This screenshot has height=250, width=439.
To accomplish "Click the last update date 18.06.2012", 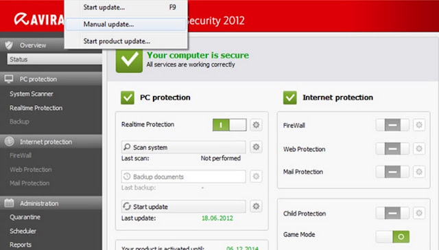I will point(217,218).
